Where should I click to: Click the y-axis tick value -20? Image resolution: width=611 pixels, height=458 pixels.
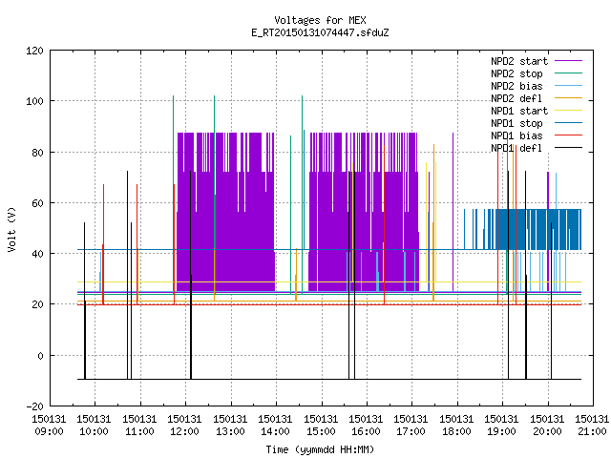[x=34, y=406]
